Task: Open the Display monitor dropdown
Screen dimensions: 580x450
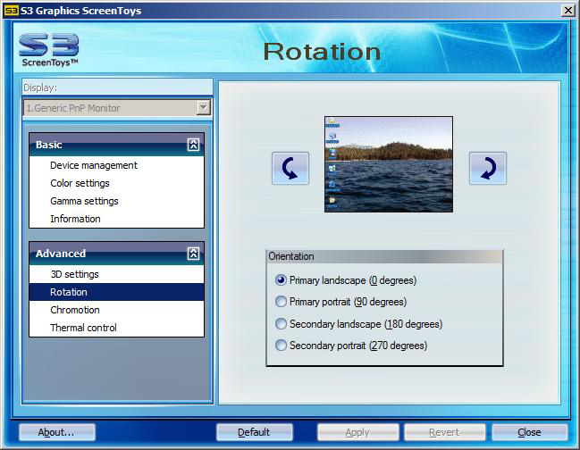Action: click(203, 108)
